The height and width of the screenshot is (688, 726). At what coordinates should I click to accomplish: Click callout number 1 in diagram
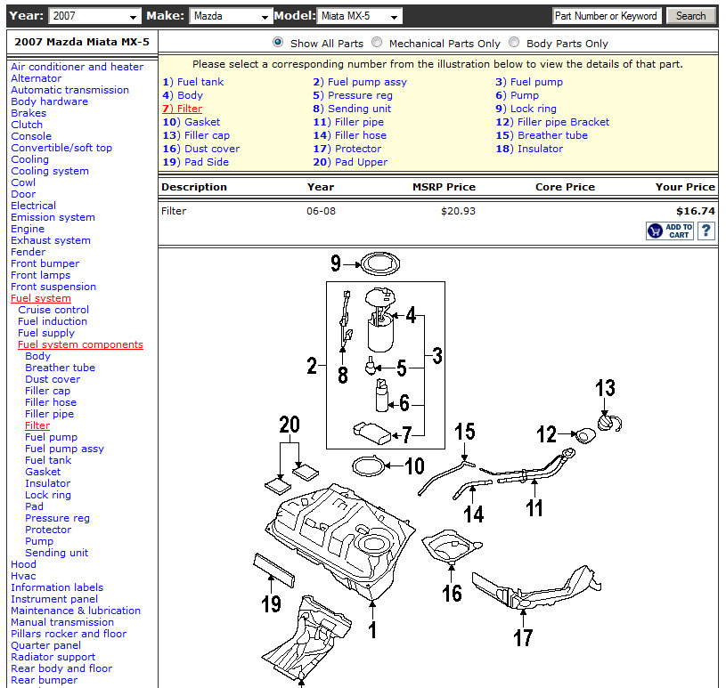[372, 630]
